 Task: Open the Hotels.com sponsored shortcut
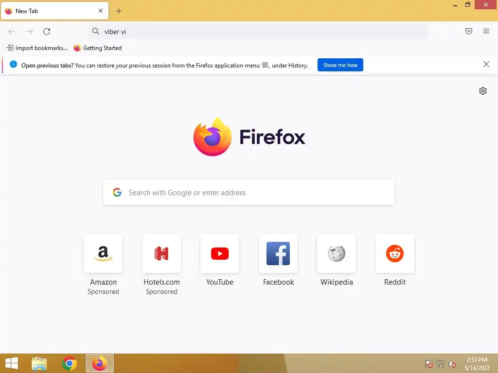click(161, 254)
